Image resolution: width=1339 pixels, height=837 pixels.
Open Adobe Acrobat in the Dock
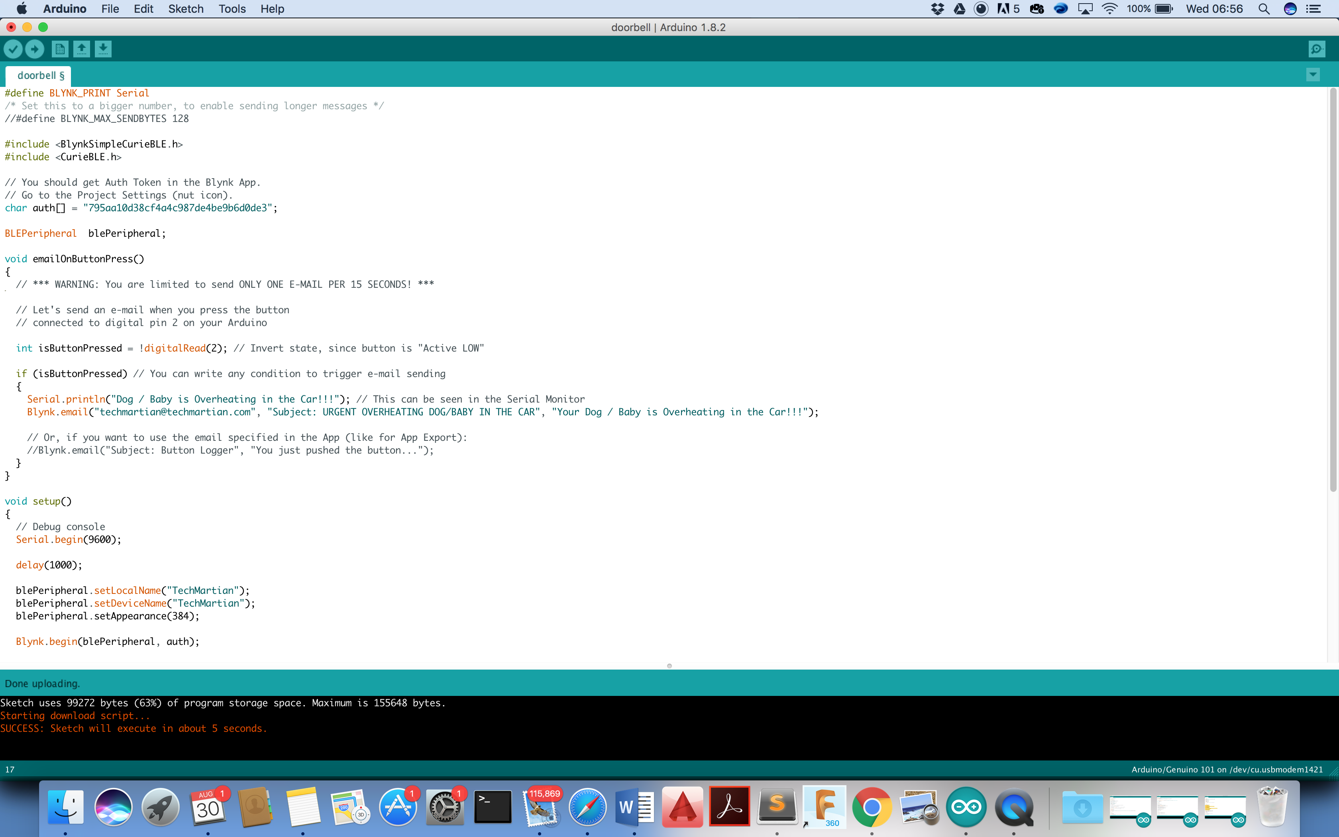[729, 807]
